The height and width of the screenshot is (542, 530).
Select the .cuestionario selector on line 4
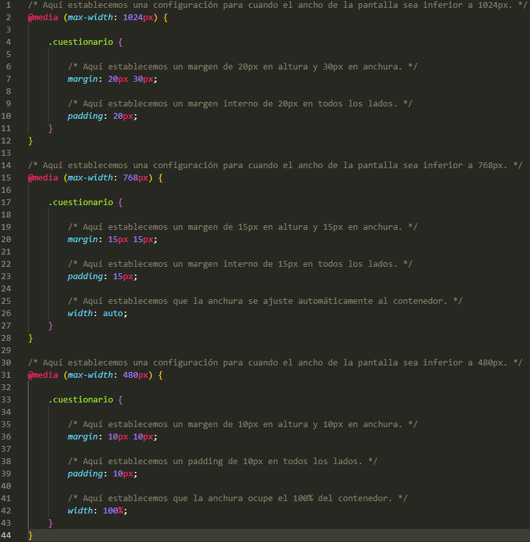[x=81, y=42]
